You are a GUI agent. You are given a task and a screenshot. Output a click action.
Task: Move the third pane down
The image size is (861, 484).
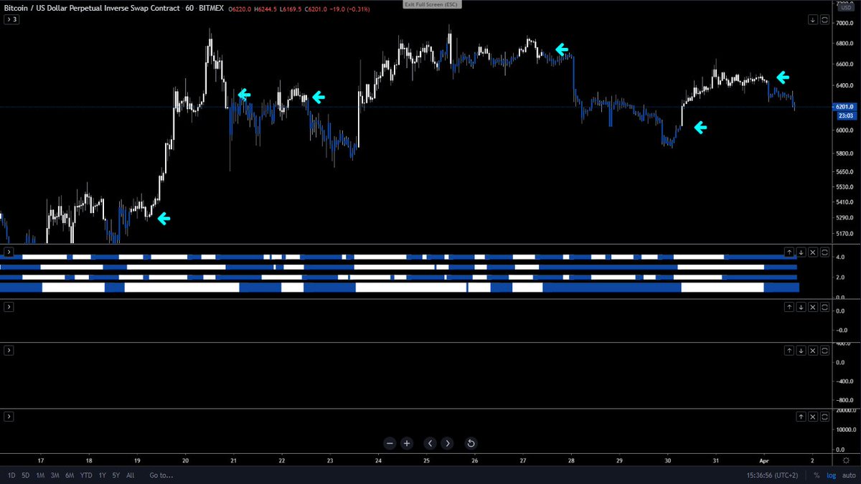801,307
